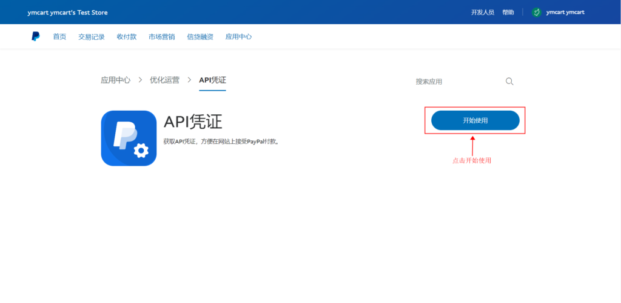Click the ymcart ymcart account name
Screen dimensions: 621x303
(x=565, y=12)
